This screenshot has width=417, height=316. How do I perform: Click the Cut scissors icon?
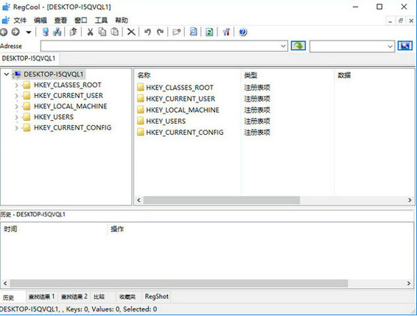pyautogui.click(x=90, y=32)
